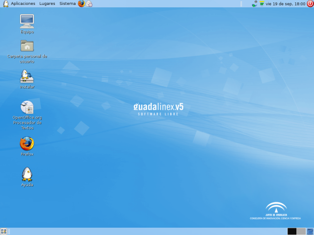Image resolution: width=314 pixels, height=235 pixels.
Task: Launch Firefox from the desktop
Action: [x=27, y=143]
